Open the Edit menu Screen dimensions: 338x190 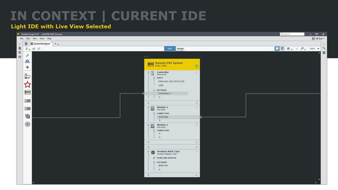[28, 39]
